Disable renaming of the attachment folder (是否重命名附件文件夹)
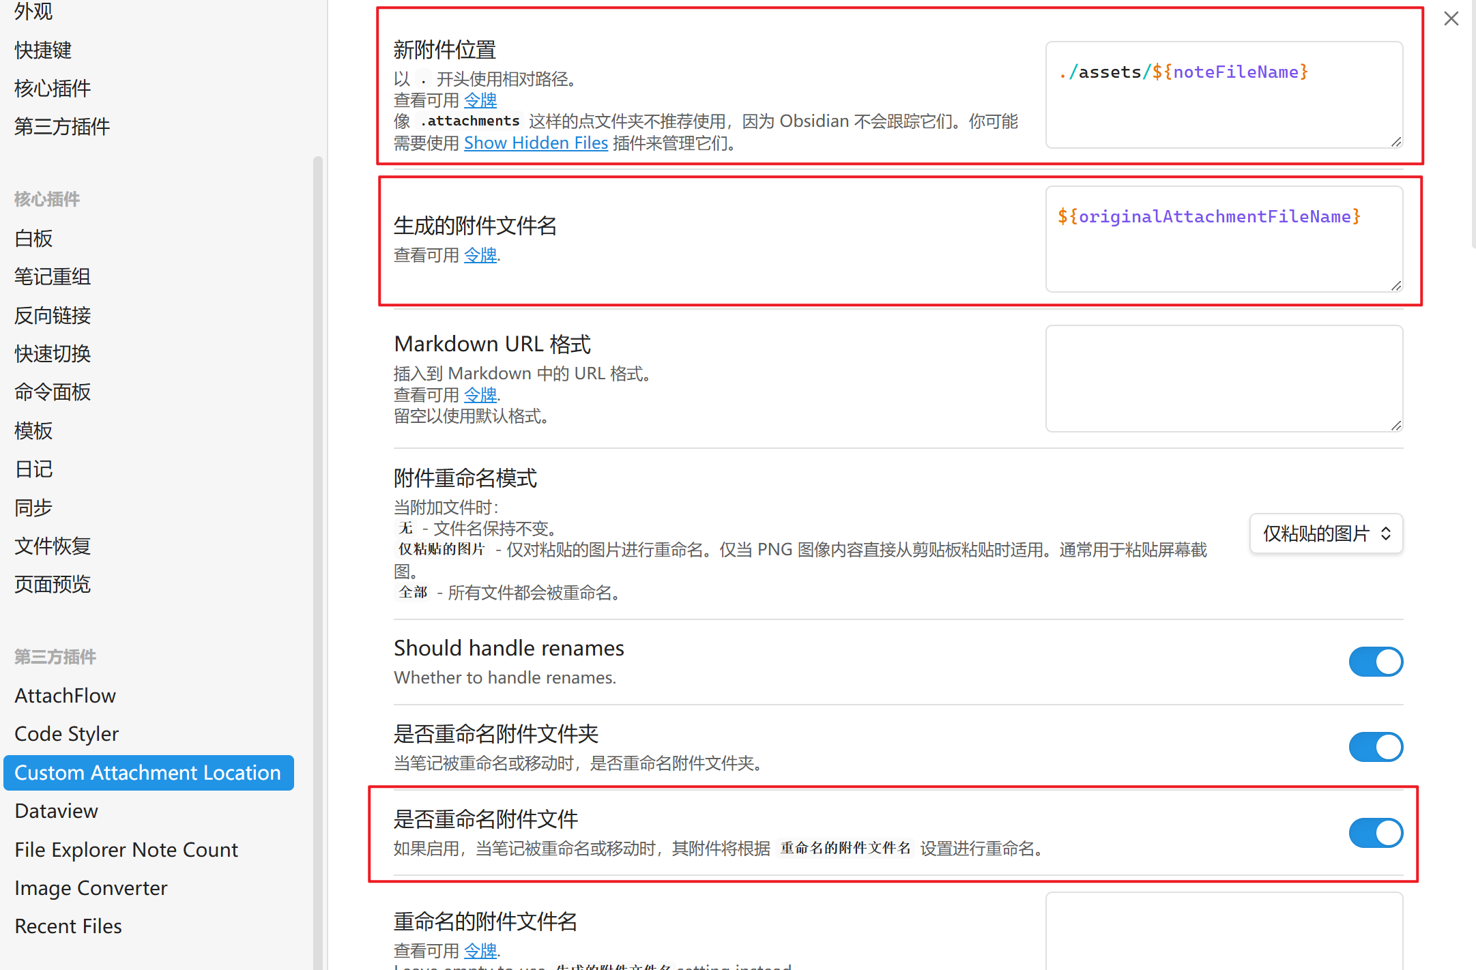The width and height of the screenshot is (1476, 970). (1375, 747)
